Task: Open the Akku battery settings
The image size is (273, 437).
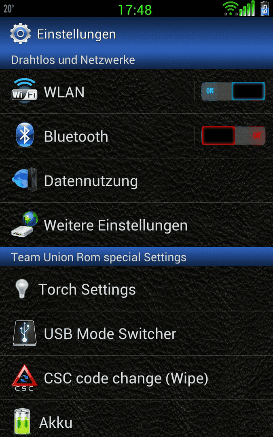Action: pyautogui.click(x=137, y=419)
